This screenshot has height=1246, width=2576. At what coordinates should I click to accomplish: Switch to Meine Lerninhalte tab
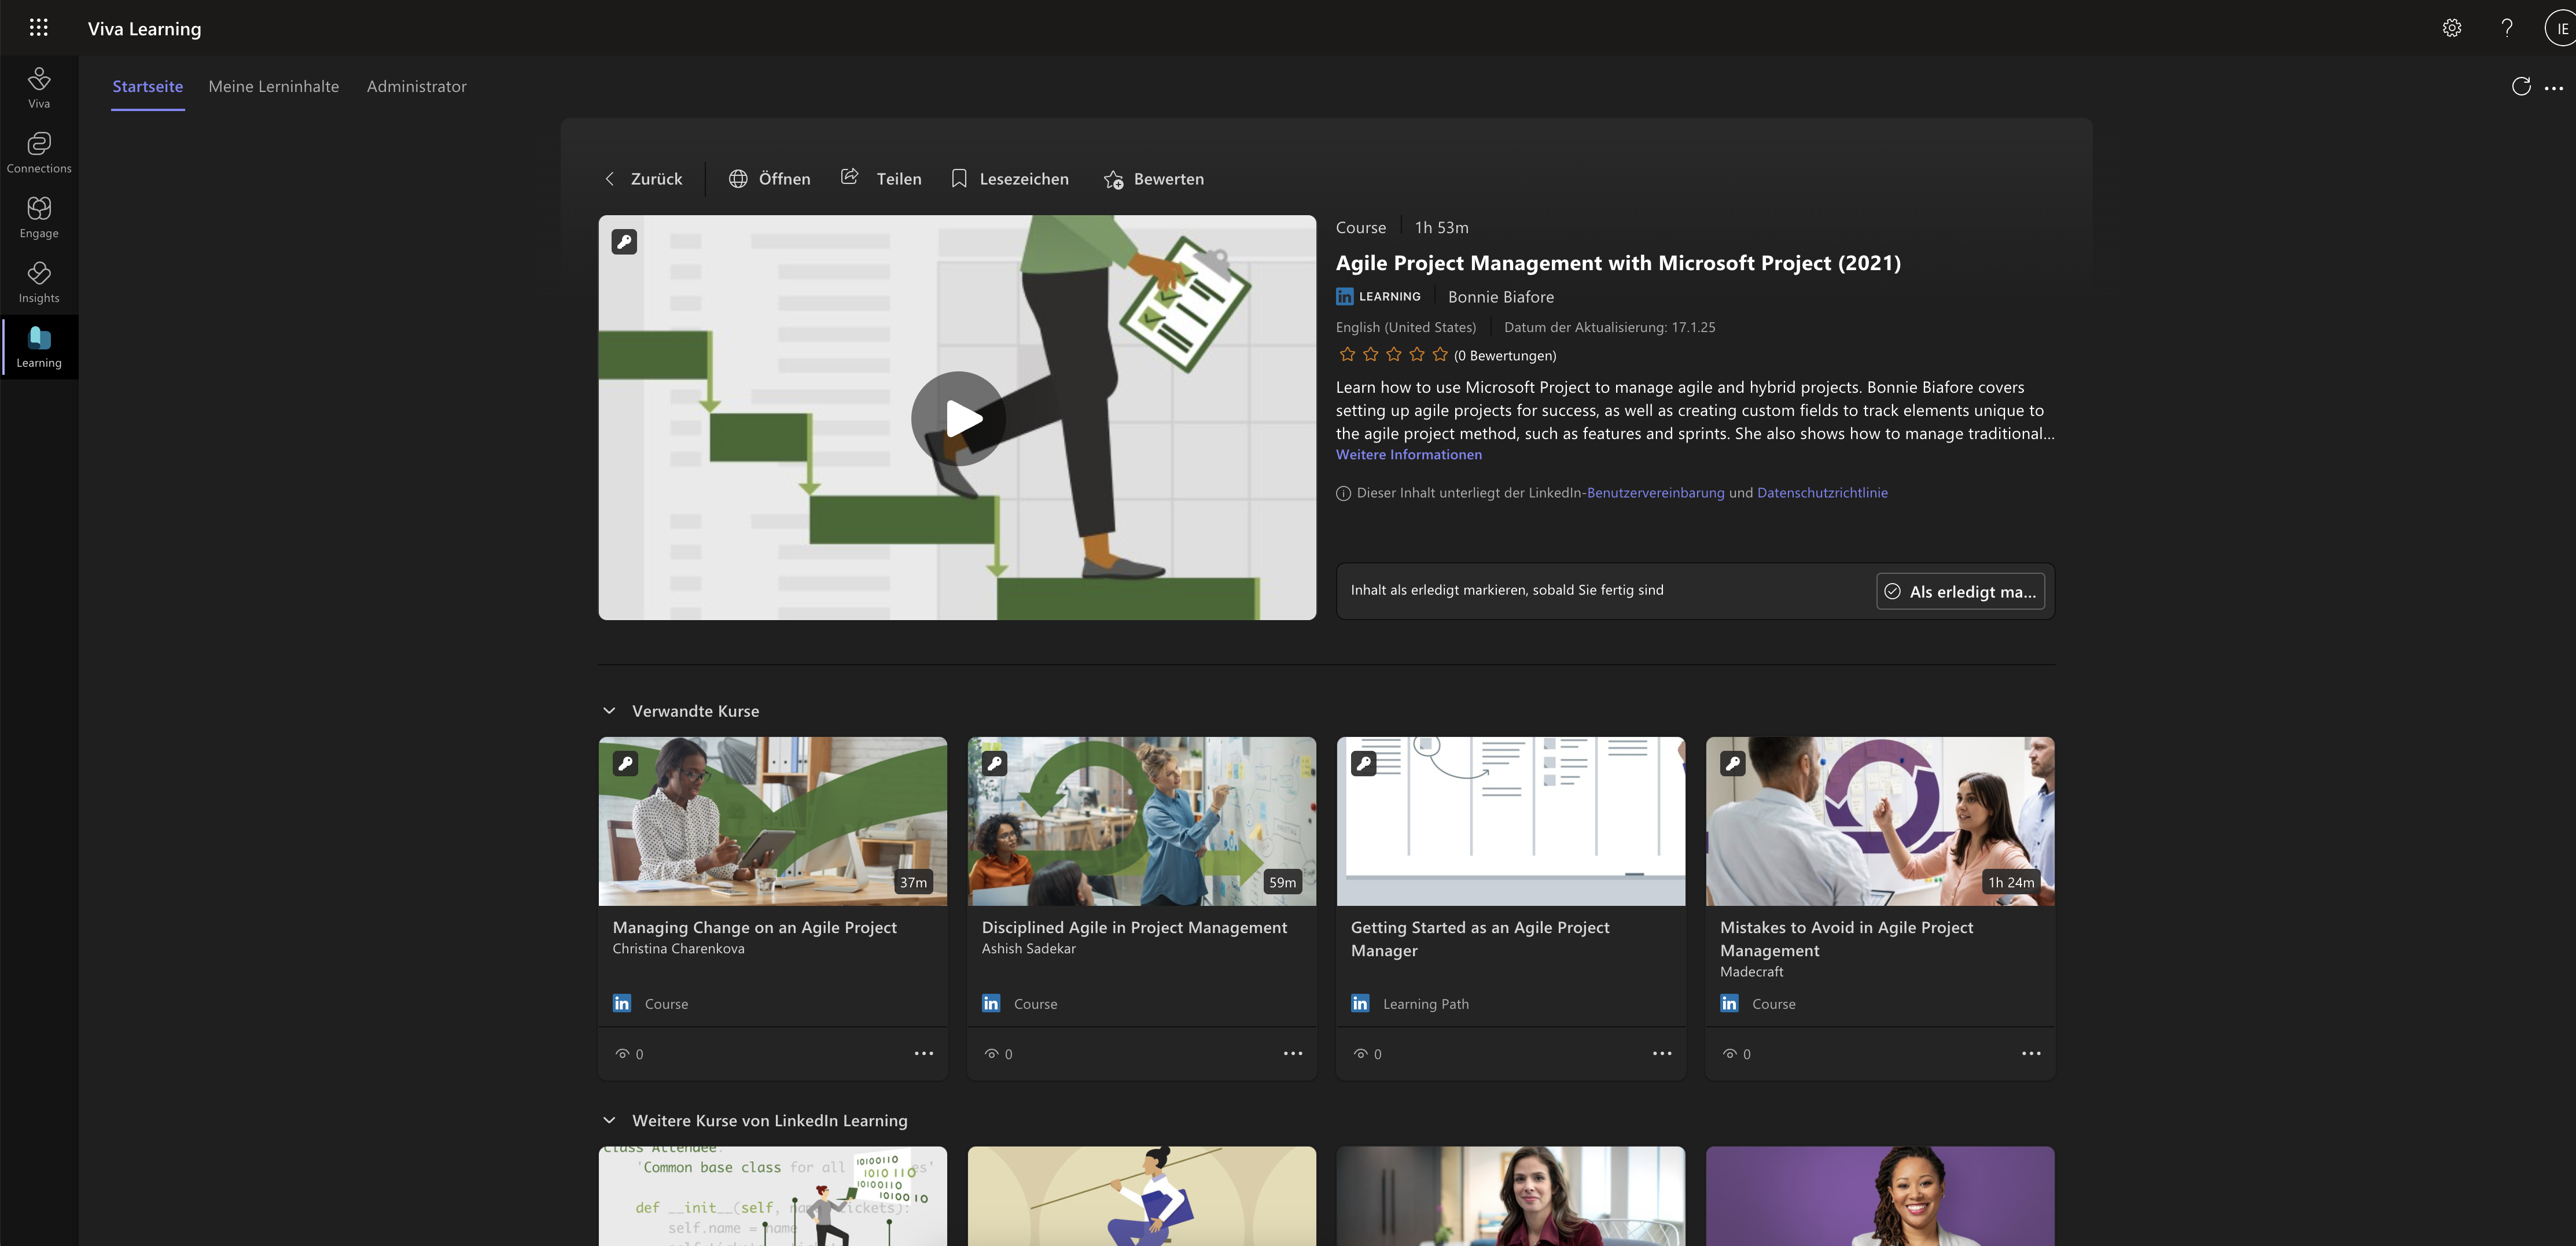pyautogui.click(x=274, y=87)
